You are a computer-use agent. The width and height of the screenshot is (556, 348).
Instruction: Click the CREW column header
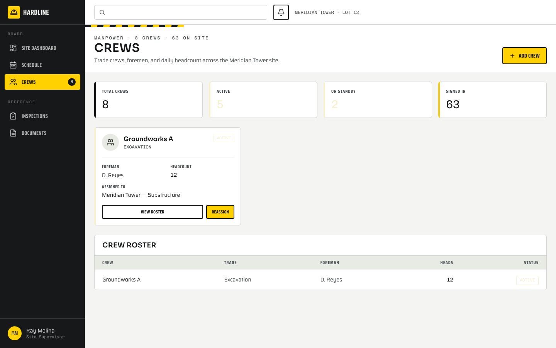click(108, 263)
